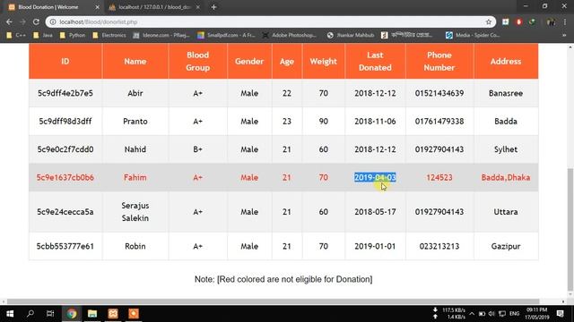Screen dimensions: 574x322
Task: Open the Media - Spider Co... bookmark
Action: click(x=473, y=36)
